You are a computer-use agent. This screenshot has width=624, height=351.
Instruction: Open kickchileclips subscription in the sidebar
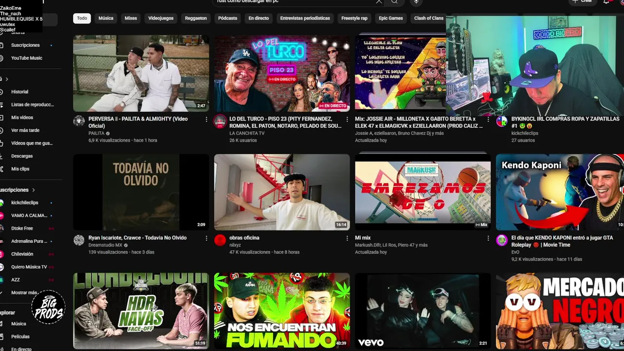coord(24,203)
